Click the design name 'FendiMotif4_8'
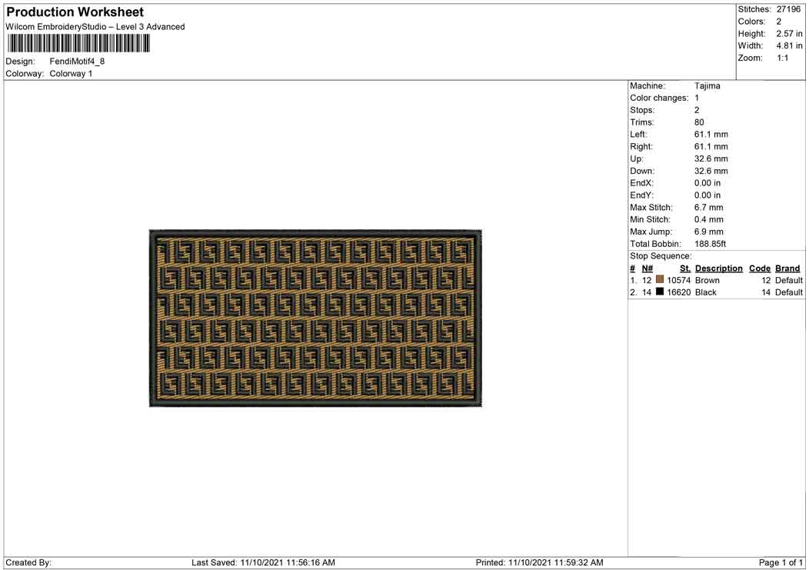809x570 pixels. click(77, 62)
